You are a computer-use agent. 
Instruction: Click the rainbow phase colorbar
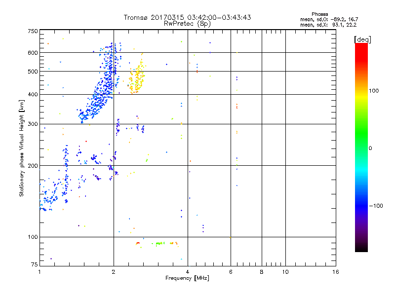[x=361, y=148]
